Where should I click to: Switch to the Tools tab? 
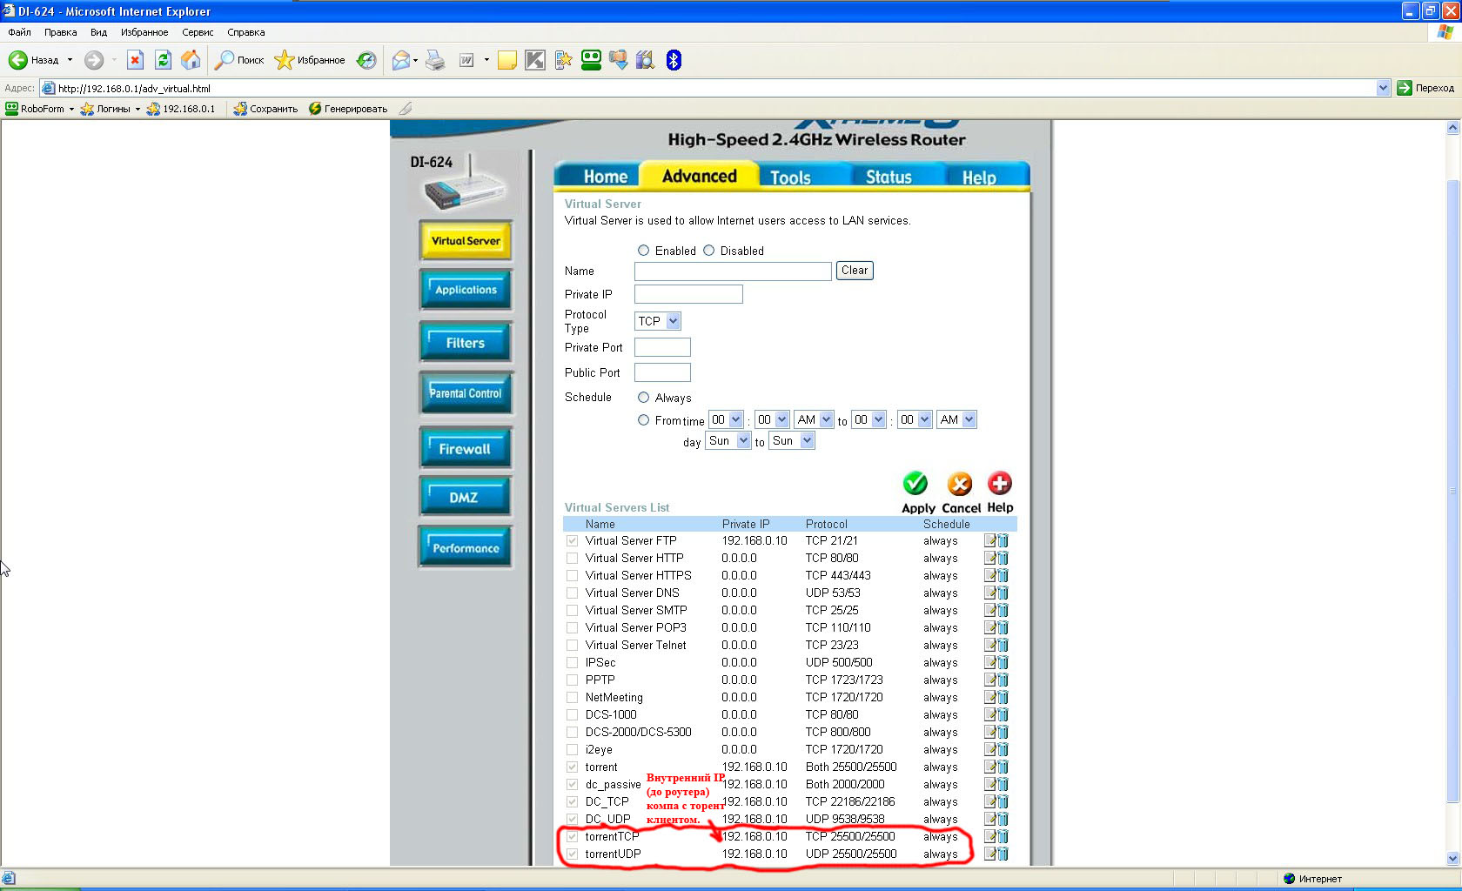(790, 177)
